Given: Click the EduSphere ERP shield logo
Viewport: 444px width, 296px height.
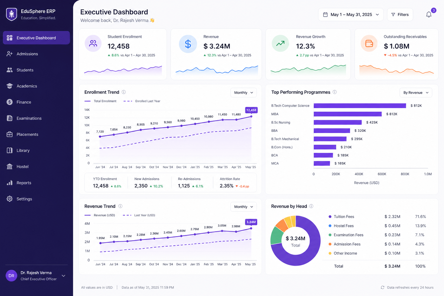Looking at the screenshot, I should point(12,14).
